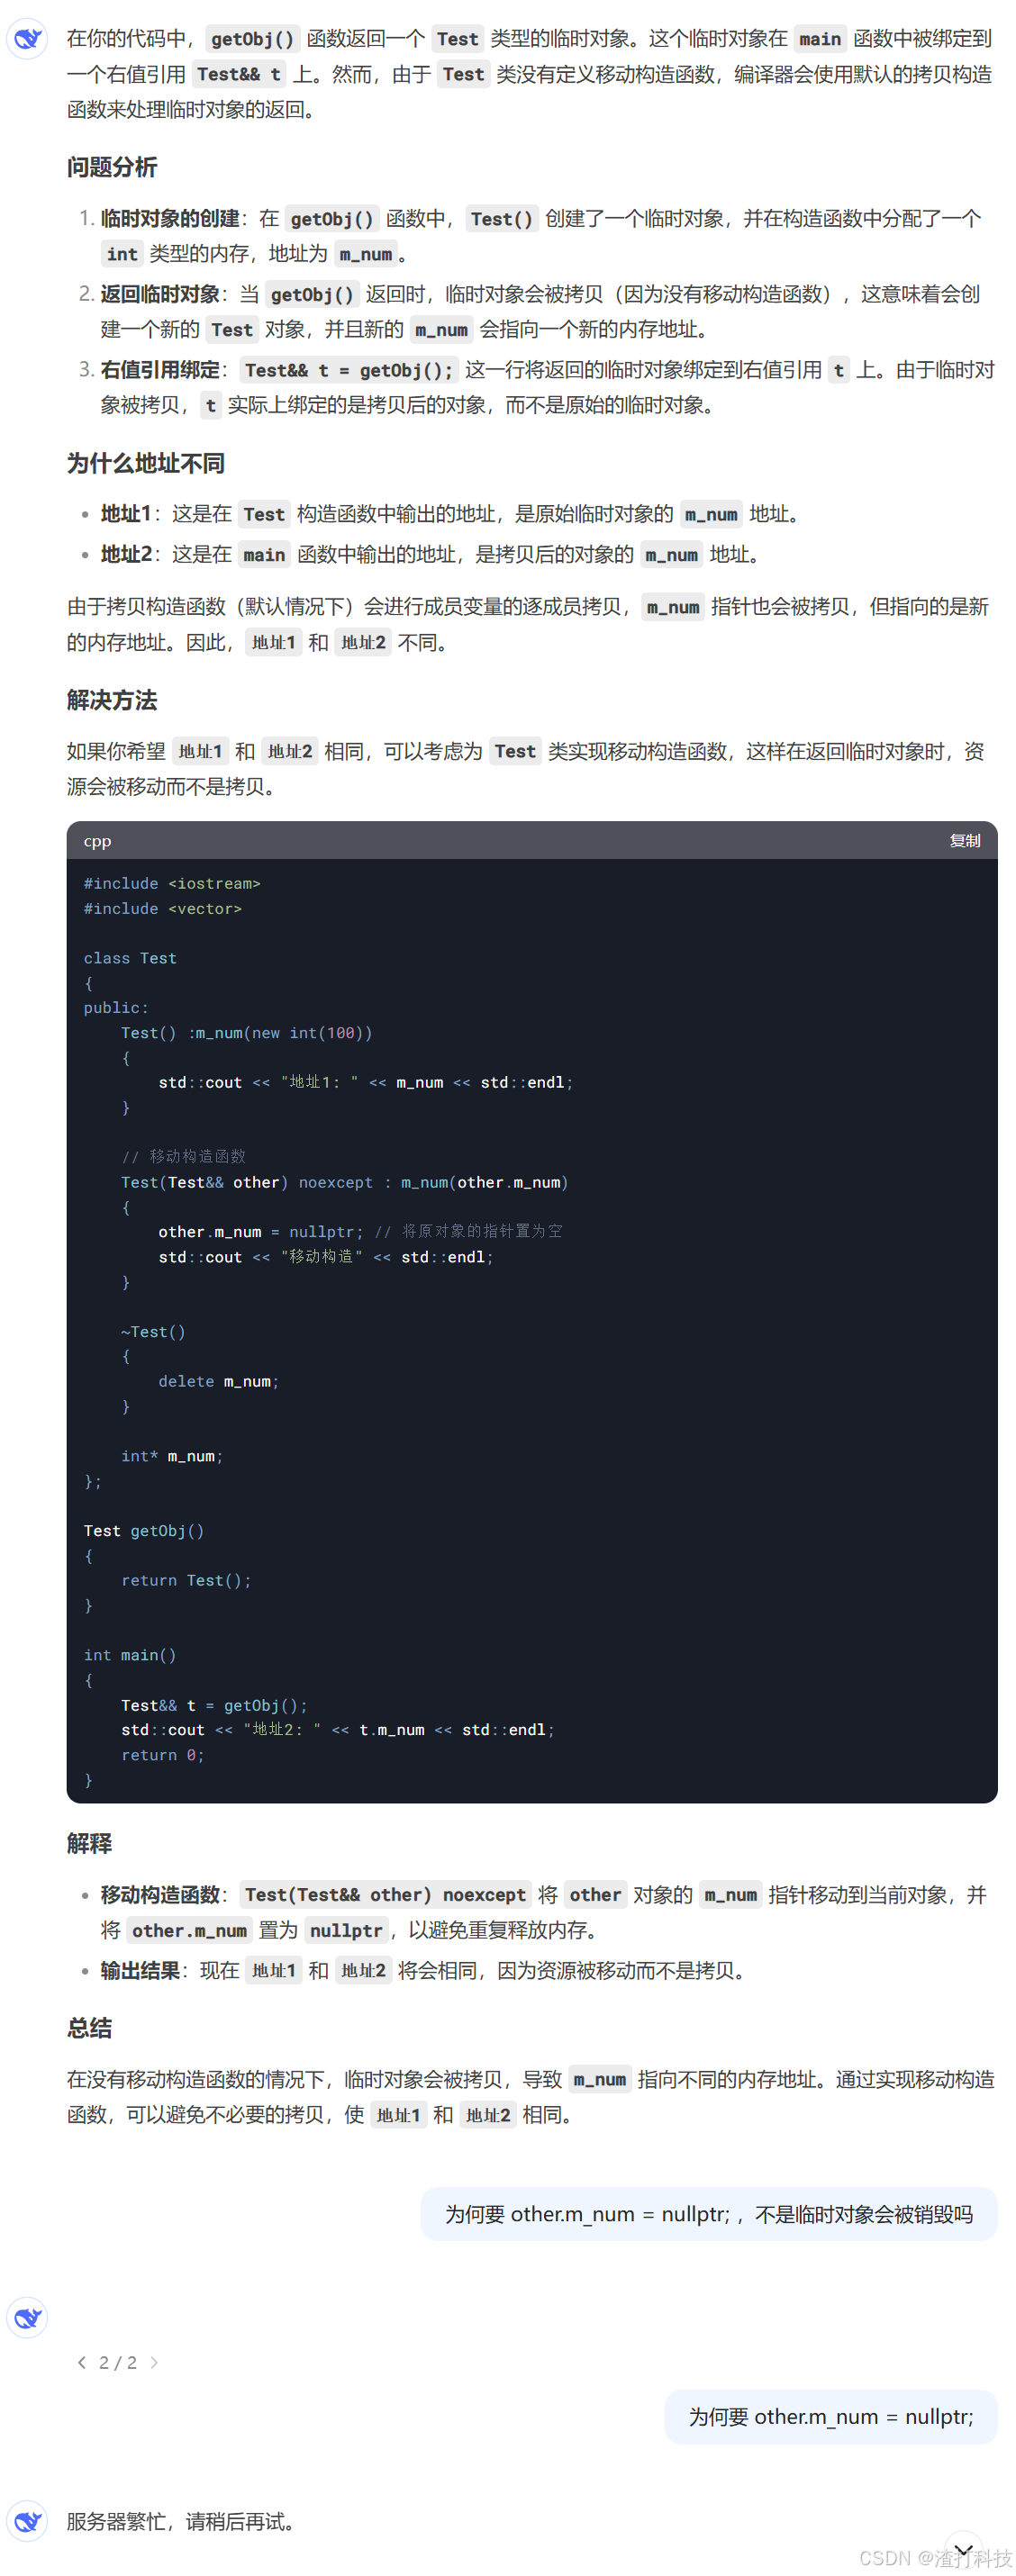
Task: Click the inline code nullptr in 解释
Action: click(346, 1930)
